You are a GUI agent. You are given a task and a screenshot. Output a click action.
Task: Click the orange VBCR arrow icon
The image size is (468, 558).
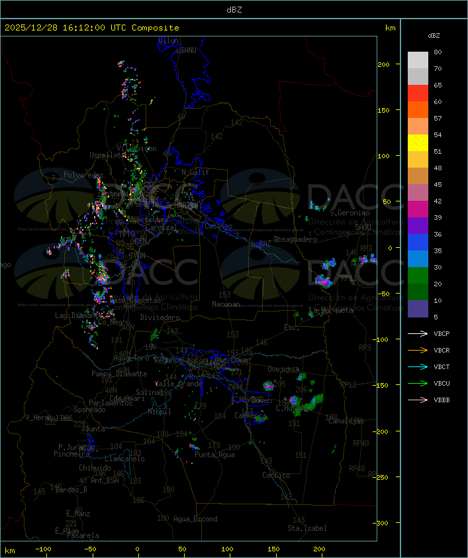pyautogui.click(x=418, y=350)
